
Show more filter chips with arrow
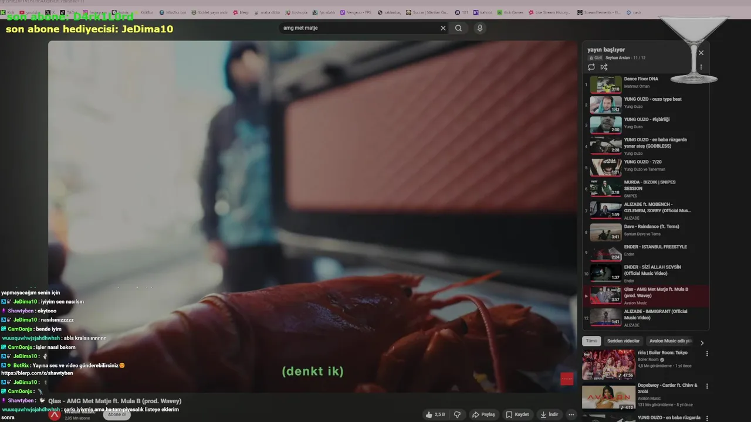tap(702, 343)
